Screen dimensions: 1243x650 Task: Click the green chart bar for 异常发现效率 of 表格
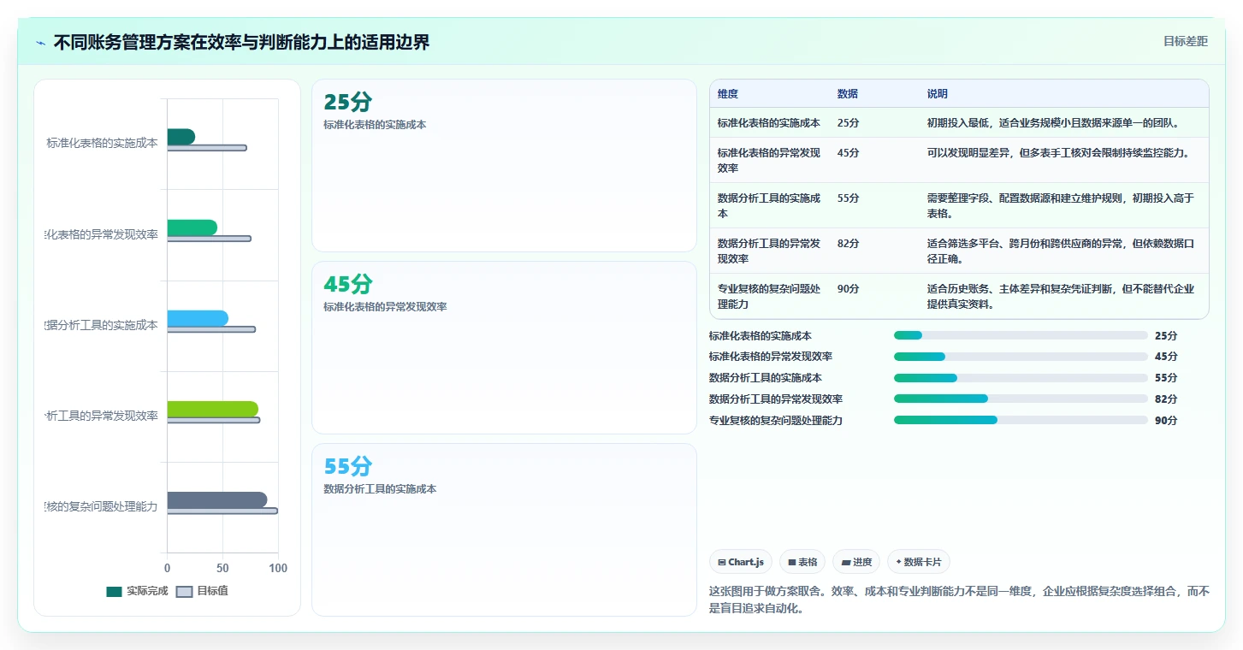point(192,227)
